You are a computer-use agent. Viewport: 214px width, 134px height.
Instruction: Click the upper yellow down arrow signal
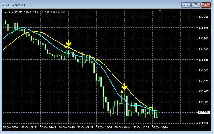pos(68,43)
